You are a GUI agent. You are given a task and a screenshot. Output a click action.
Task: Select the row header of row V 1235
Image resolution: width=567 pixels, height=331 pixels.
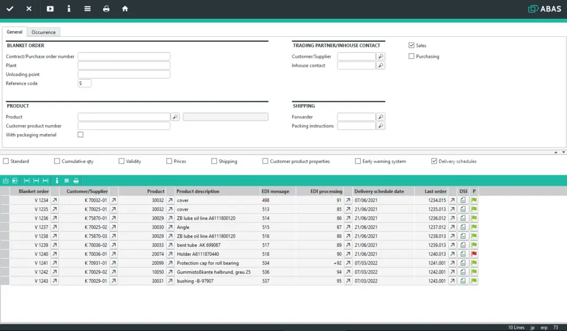pyautogui.click(x=5, y=209)
